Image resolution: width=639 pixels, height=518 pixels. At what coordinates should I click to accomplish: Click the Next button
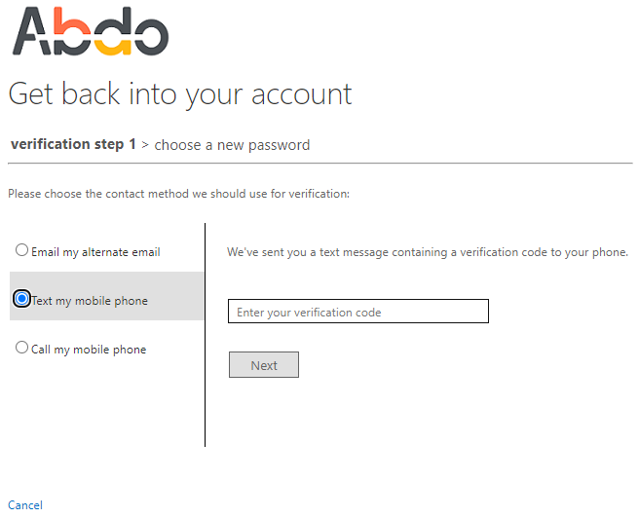click(x=264, y=365)
